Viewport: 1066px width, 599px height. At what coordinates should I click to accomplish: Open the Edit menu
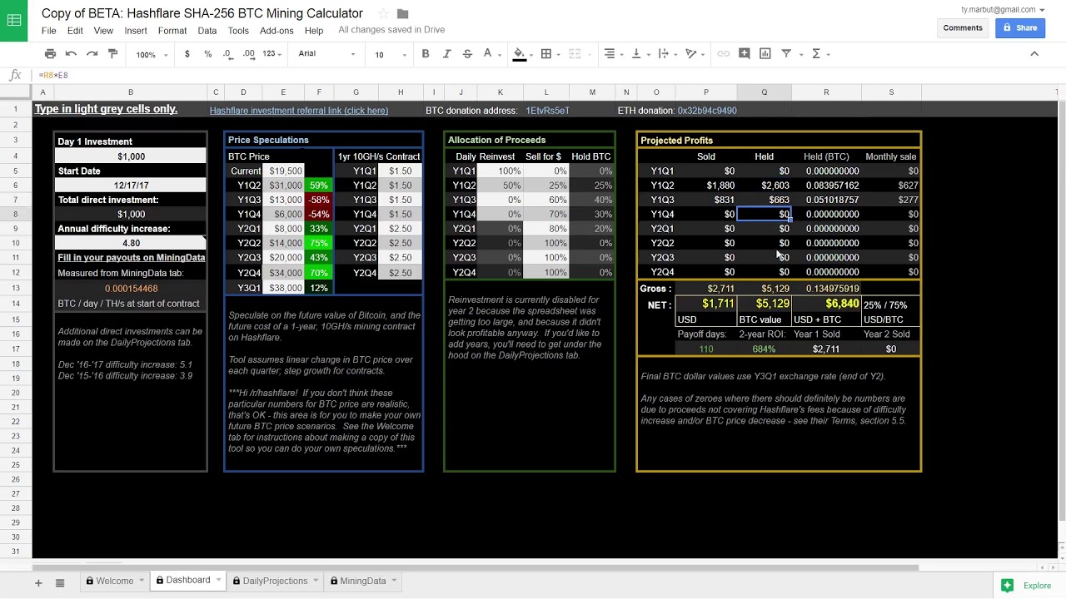tap(75, 31)
